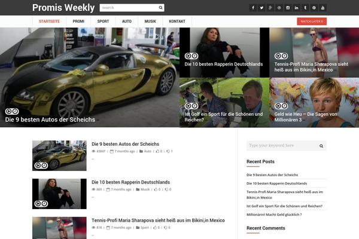Open post title 'Die 9 besten Autos der Scheichs' in list
This screenshot has height=239, width=359.
pyautogui.click(x=125, y=144)
